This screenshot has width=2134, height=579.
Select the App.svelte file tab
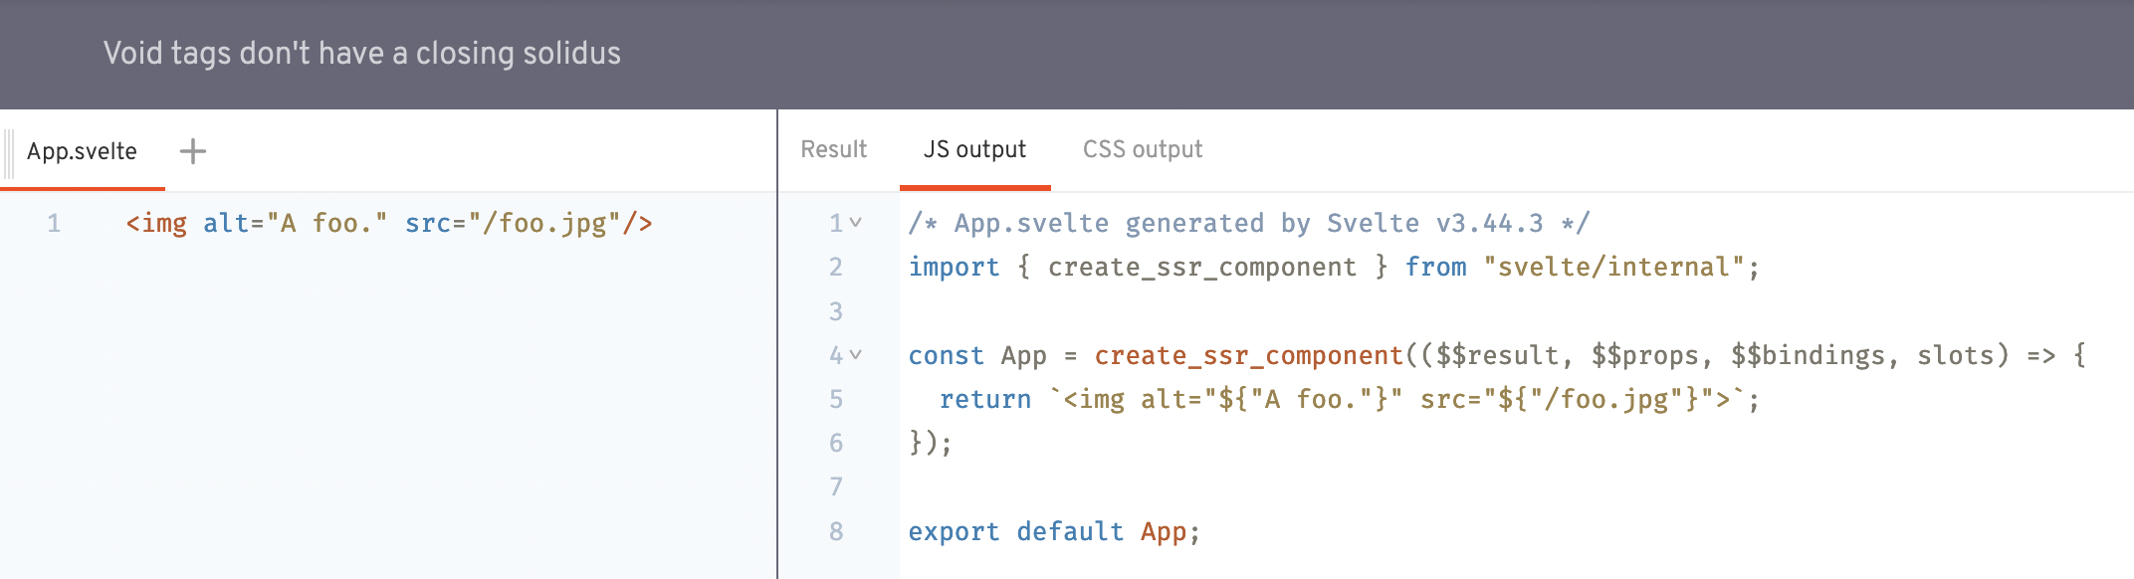pyautogui.click(x=83, y=151)
